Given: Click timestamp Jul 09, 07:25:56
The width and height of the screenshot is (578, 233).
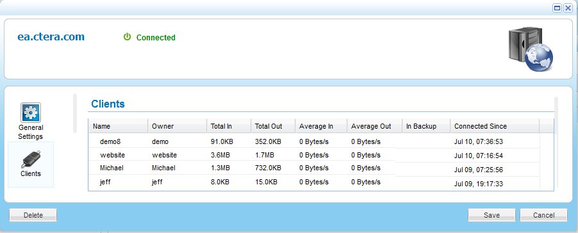Looking at the screenshot, I should (479, 170).
